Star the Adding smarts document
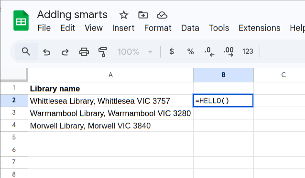The width and height of the screenshot is (305, 178). [x=124, y=15]
